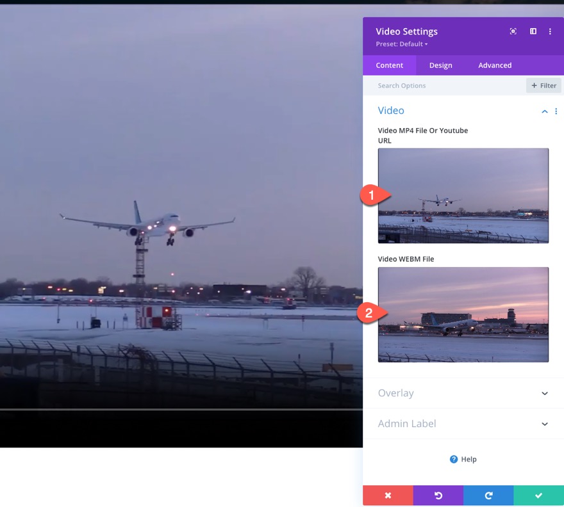This screenshot has height=507, width=564.
Task: Collapse the Video options group
Action: tap(544, 111)
